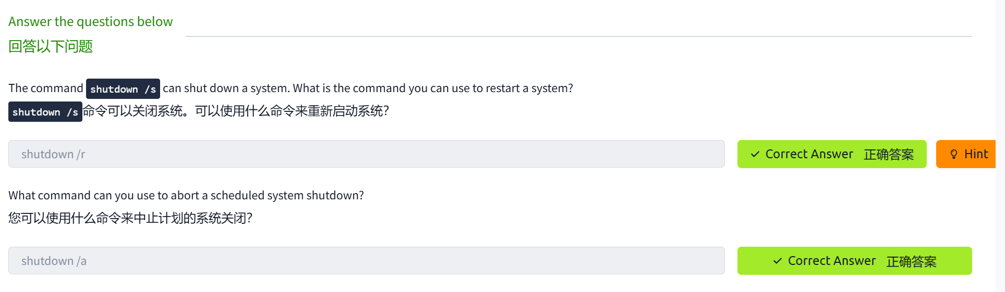Click "正确答案" label on the shutdown /r row

tap(889, 155)
